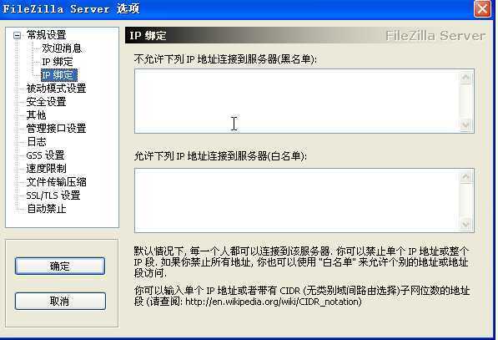Go to the 日志 settings
The image size is (498, 340).
[x=36, y=142]
